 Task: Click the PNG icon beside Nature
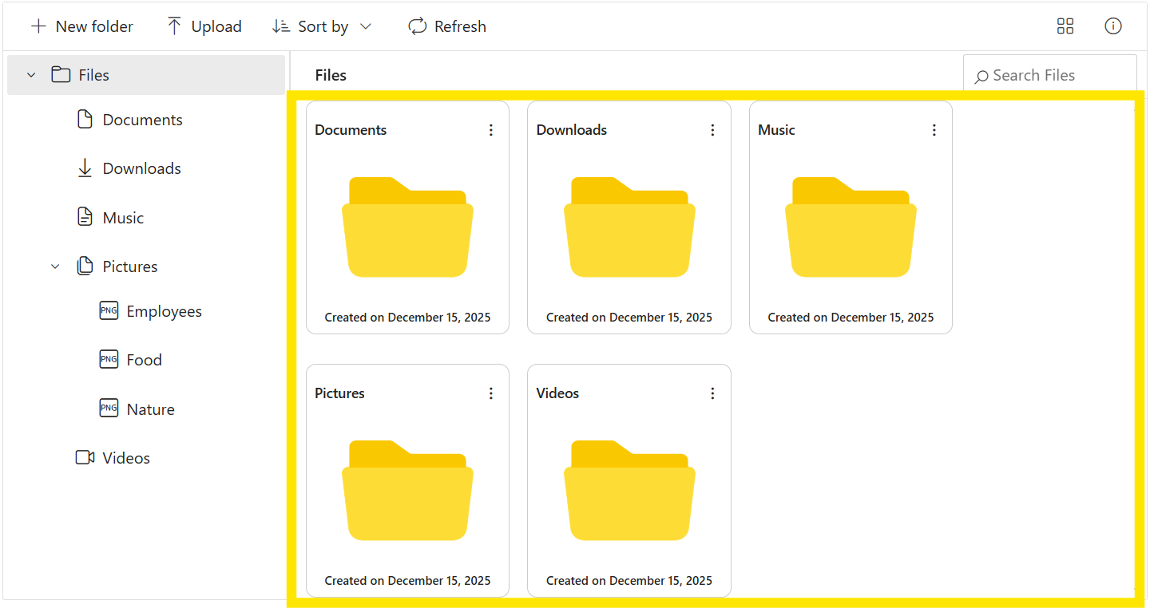[x=109, y=408]
